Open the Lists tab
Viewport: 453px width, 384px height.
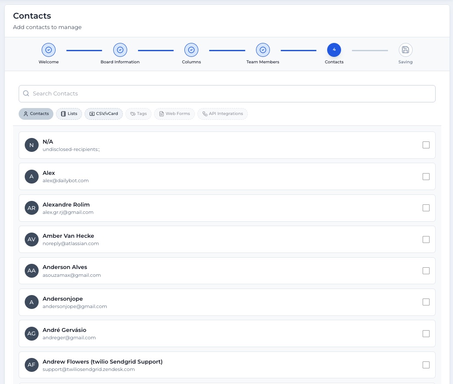[x=69, y=114]
